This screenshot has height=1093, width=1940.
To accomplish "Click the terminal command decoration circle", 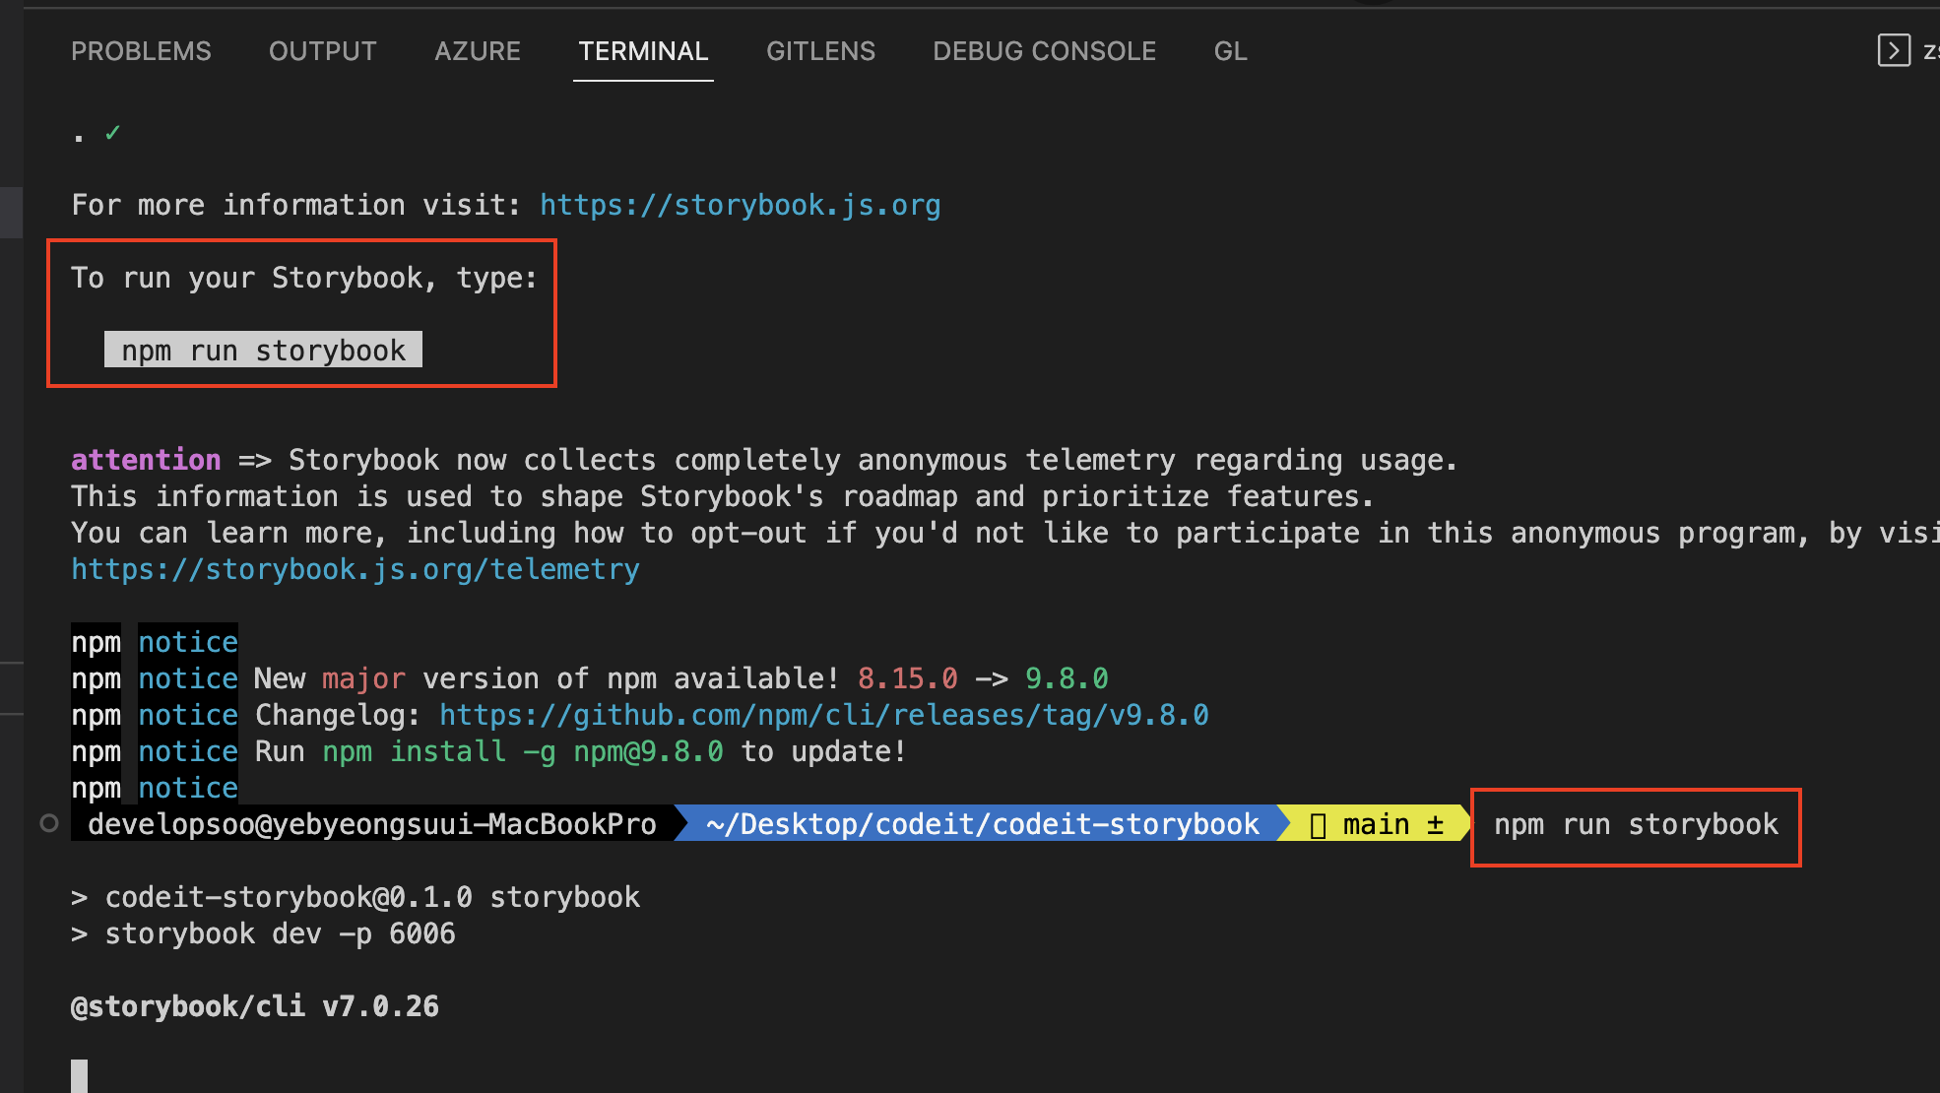I will coord(49,823).
